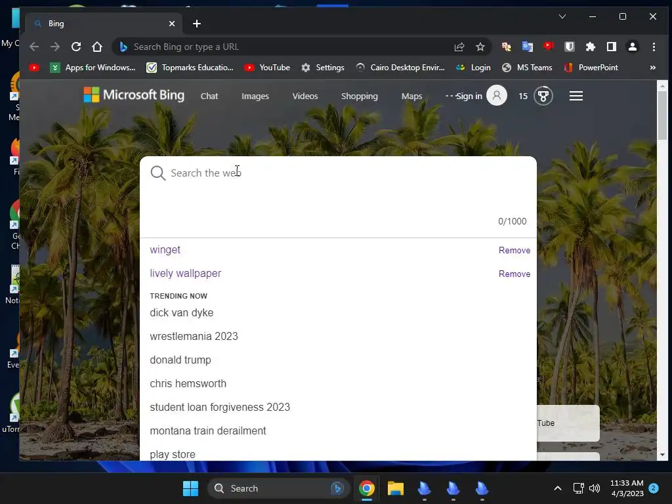672x504 pixels.
Task: Open Chrome from the taskbar
Action: tap(367, 488)
